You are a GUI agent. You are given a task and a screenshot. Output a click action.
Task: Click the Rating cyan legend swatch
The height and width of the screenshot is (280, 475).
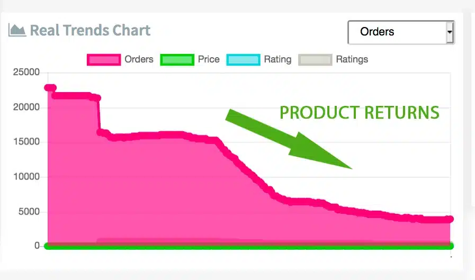(243, 60)
